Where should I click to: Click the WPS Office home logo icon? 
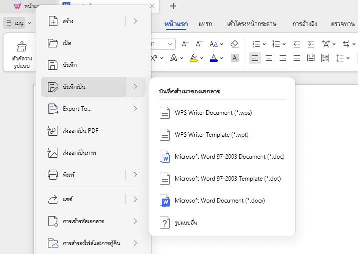(x=17, y=6)
